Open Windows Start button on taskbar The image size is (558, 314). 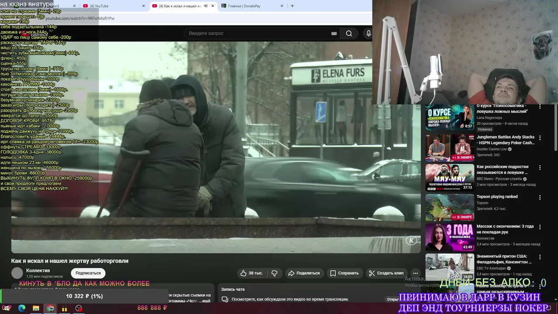(7, 308)
